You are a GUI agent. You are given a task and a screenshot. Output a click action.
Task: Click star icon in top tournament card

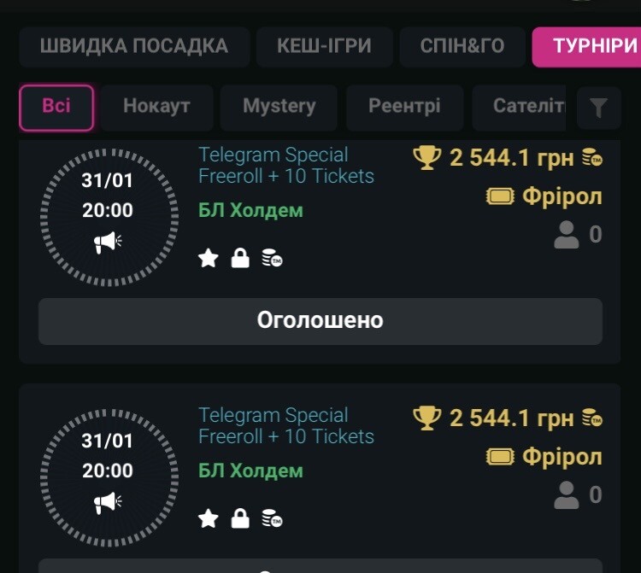point(208,258)
